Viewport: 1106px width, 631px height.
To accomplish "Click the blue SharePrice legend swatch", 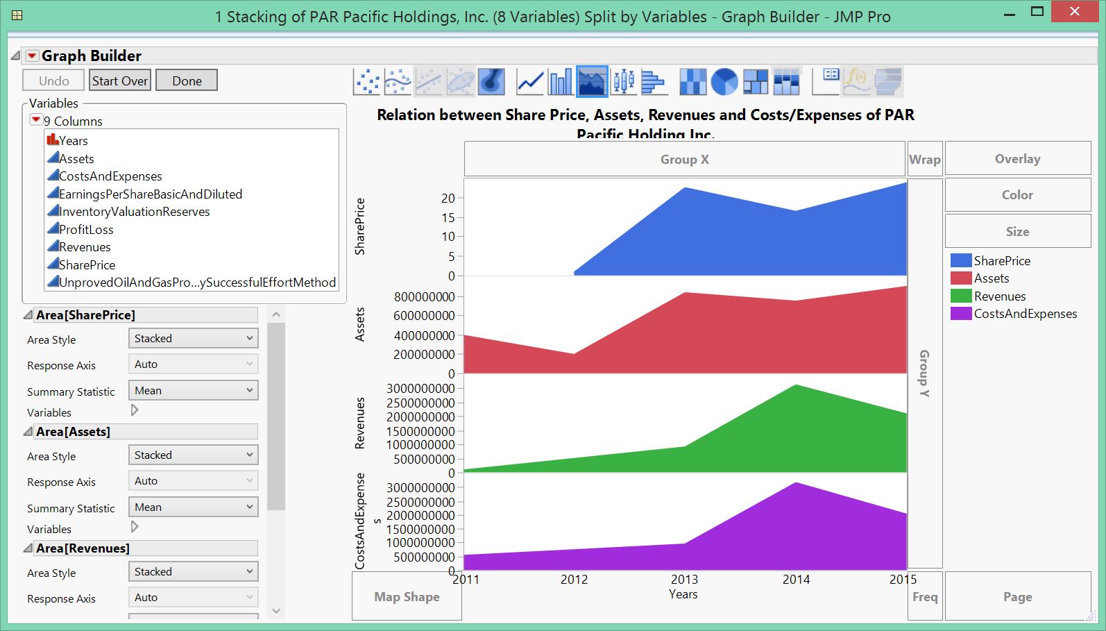I will point(961,260).
